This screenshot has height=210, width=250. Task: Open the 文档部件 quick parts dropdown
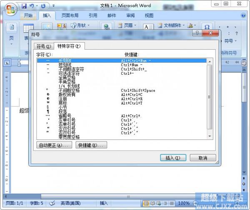tap(171, 25)
